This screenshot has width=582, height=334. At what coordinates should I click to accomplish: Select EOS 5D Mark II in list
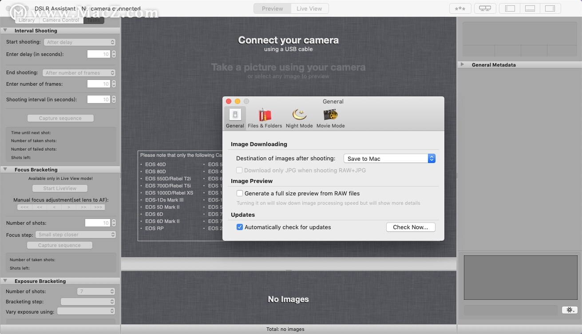click(162, 207)
